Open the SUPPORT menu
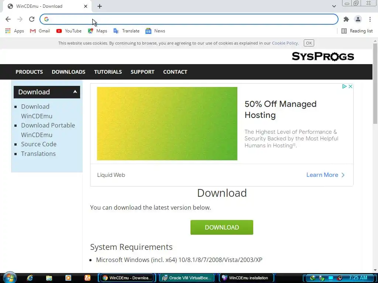The height and width of the screenshot is (283, 378). coord(142,72)
